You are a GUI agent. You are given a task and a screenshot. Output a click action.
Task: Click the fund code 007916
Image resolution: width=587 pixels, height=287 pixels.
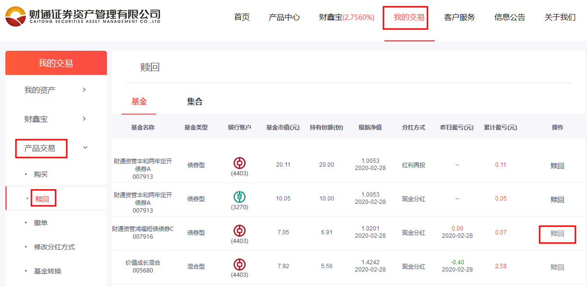pyautogui.click(x=143, y=236)
